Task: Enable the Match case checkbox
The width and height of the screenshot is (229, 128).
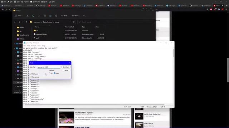Action: [30, 74]
